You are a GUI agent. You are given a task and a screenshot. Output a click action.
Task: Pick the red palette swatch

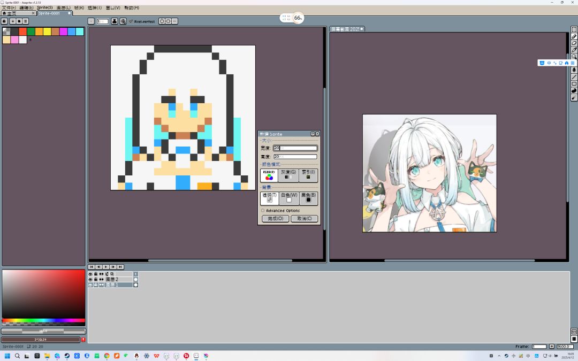point(22,32)
